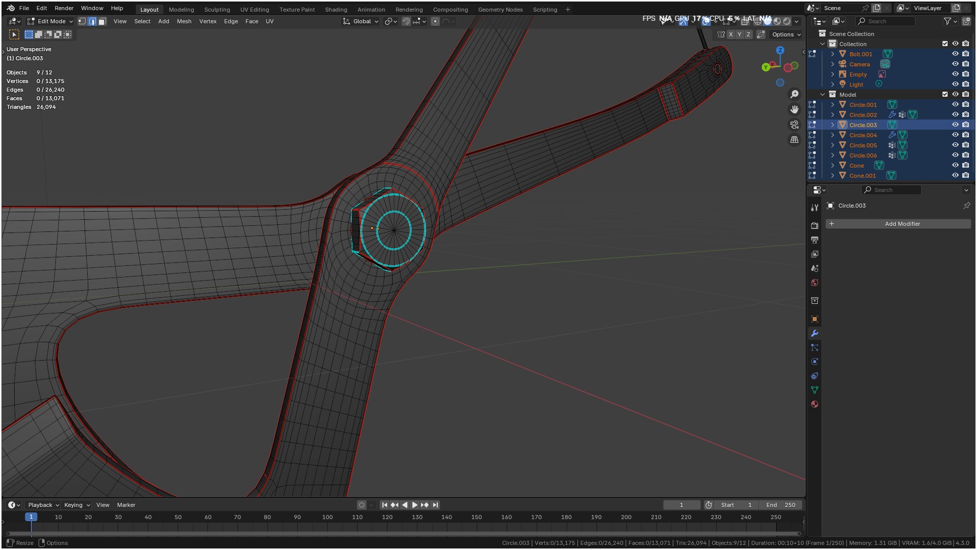Open the Object Data properties tab icon

815,390
